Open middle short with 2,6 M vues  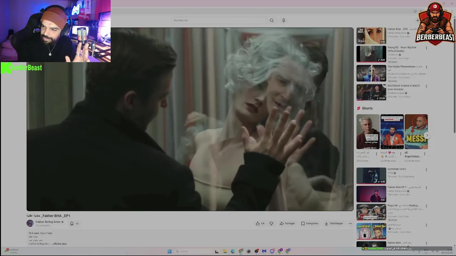(x=392, y=132)
